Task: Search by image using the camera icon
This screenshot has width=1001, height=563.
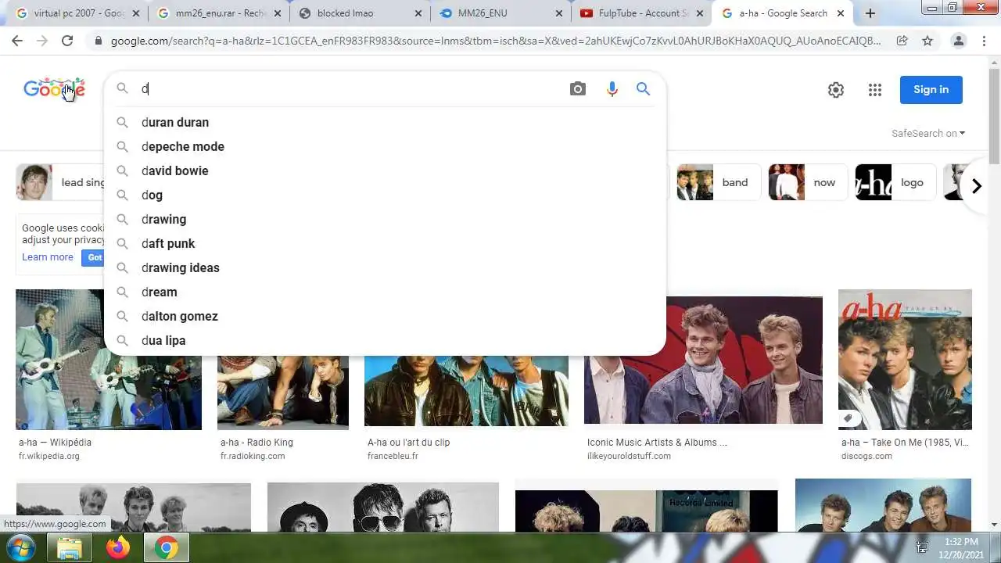Action: click(x=577, y=89)
